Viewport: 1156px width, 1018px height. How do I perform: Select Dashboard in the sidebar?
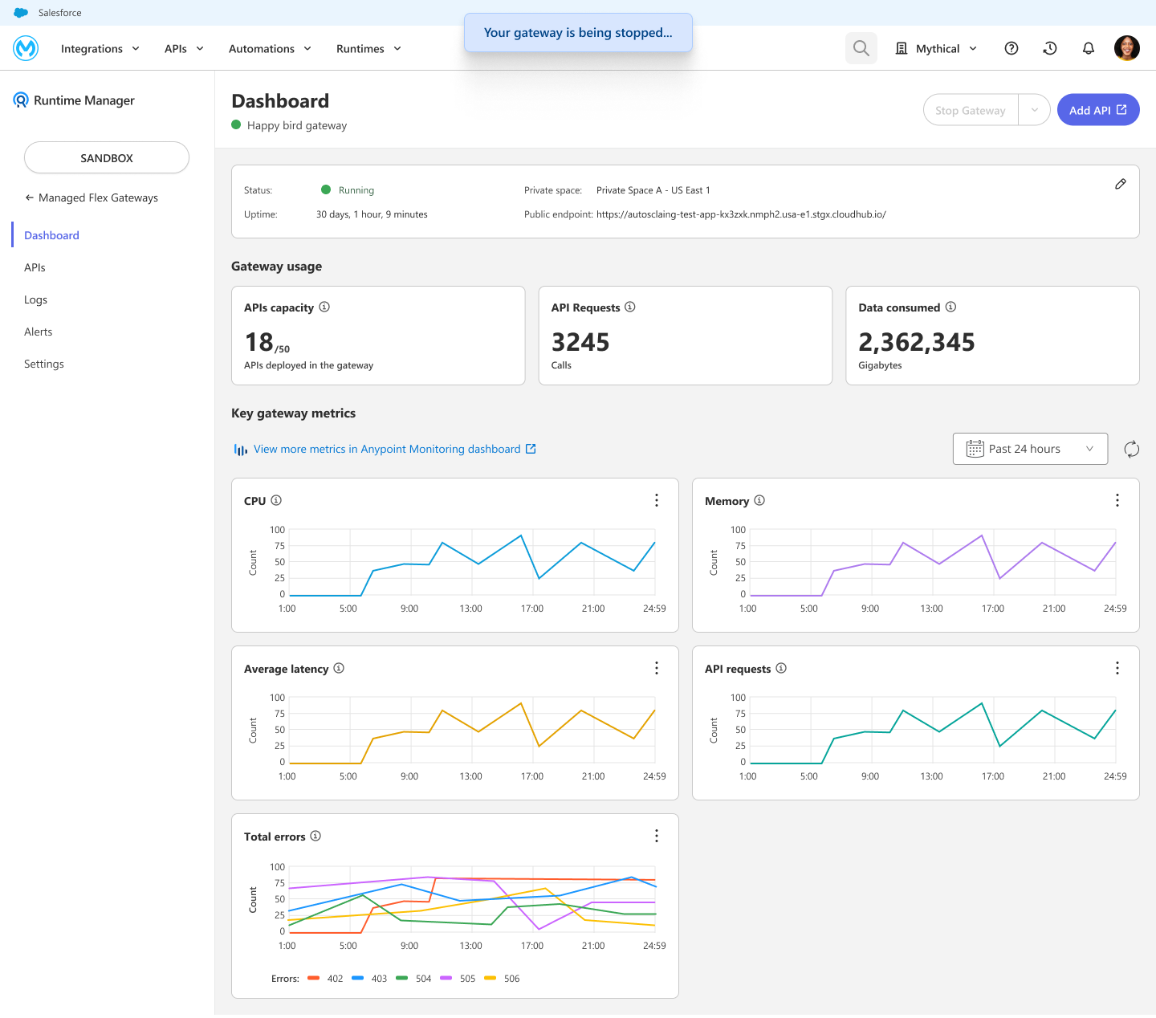pos(51,235)
